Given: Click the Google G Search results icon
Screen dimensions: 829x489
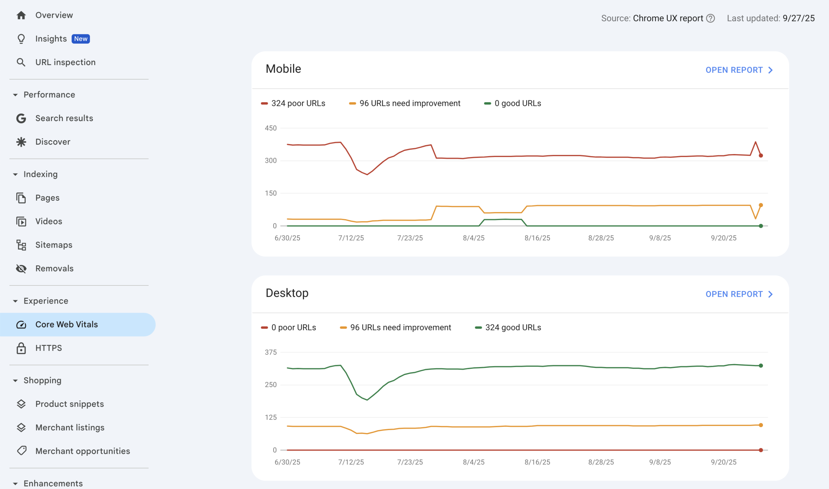Looking at the screenshot, I should click(x=21, y=118).
